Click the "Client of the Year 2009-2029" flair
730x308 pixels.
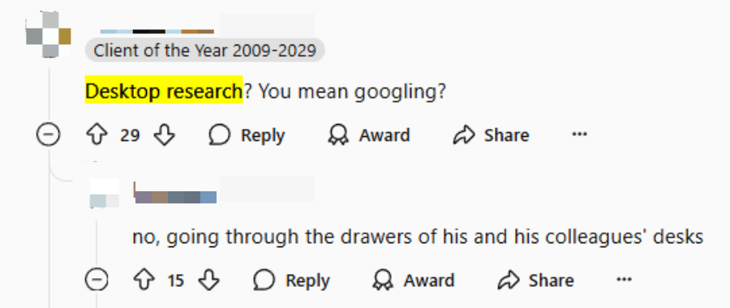[x=205, y=50]
